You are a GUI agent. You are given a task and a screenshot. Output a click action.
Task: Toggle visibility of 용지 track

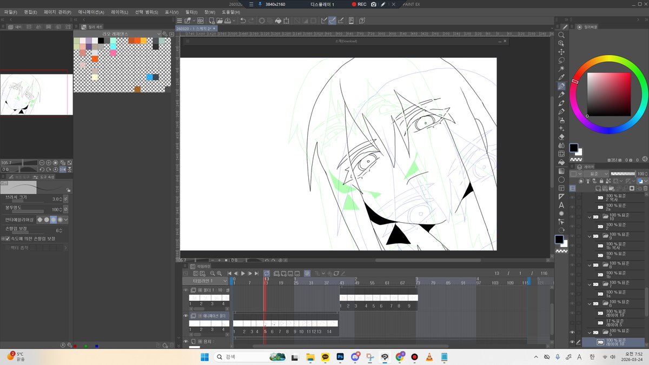186,342
